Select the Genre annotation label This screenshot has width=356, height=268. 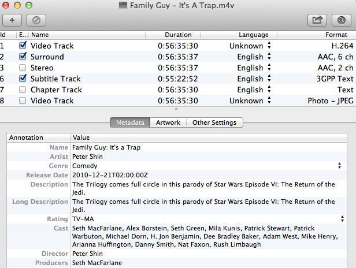(58, 166)
